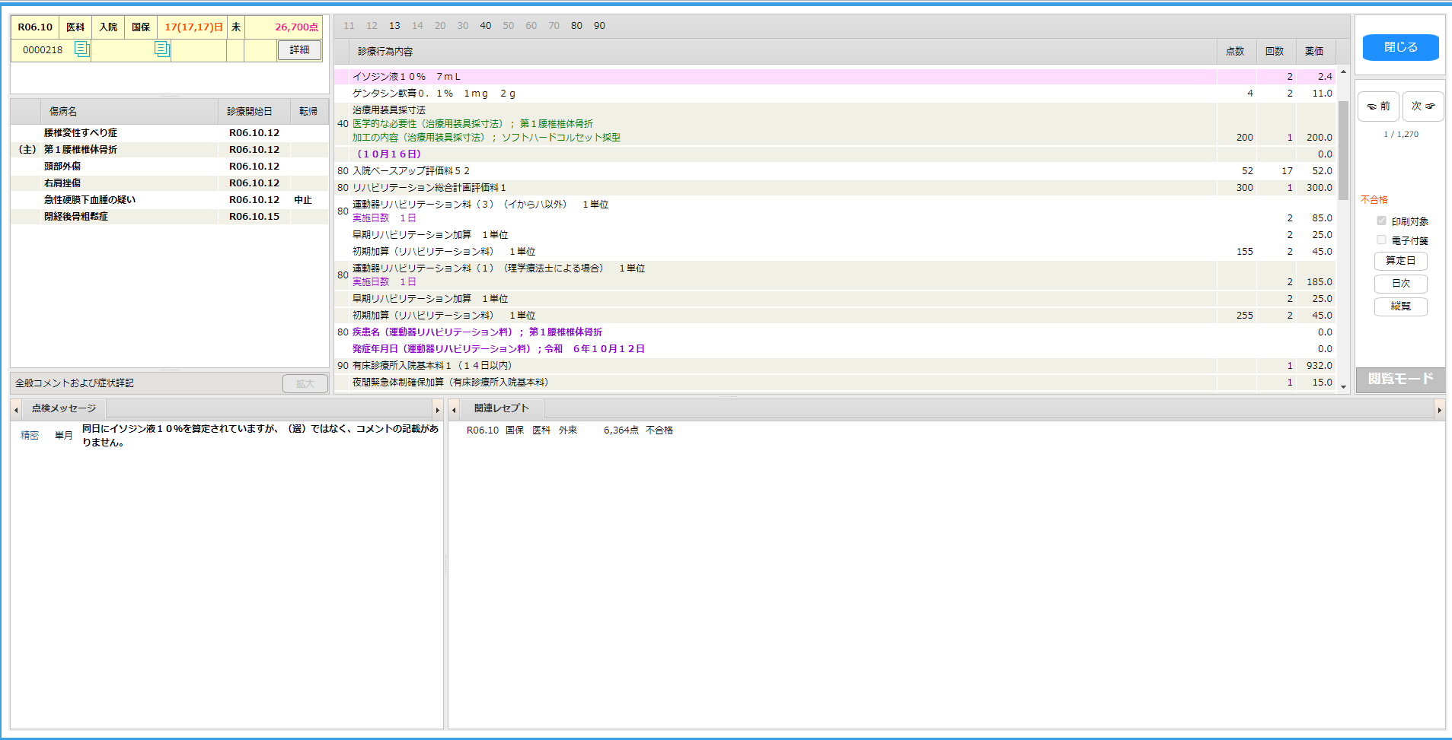This screenshot has height=740, width=1452.
Task: Select リハビリテーション総合計画評価料1 row
Action: pos(835,188)
